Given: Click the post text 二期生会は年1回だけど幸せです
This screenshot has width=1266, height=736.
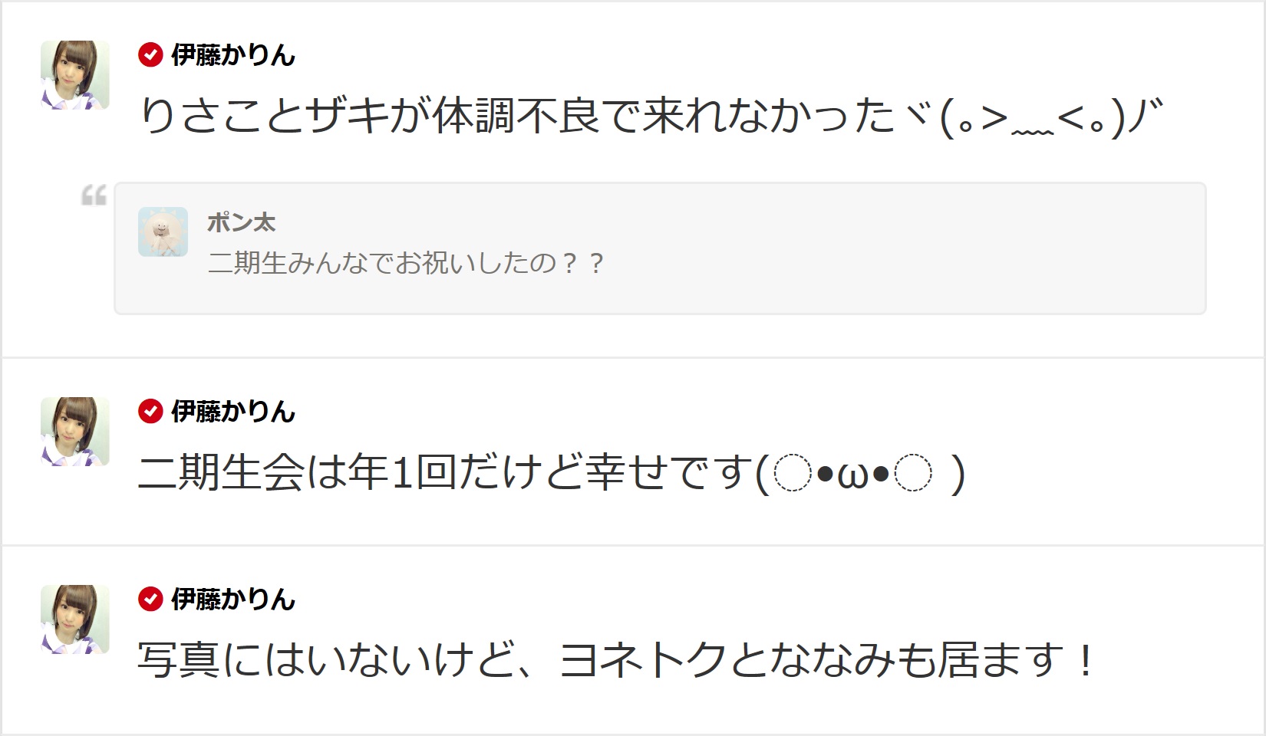Looking at the screenshot, I should click(x=445, y=473).
